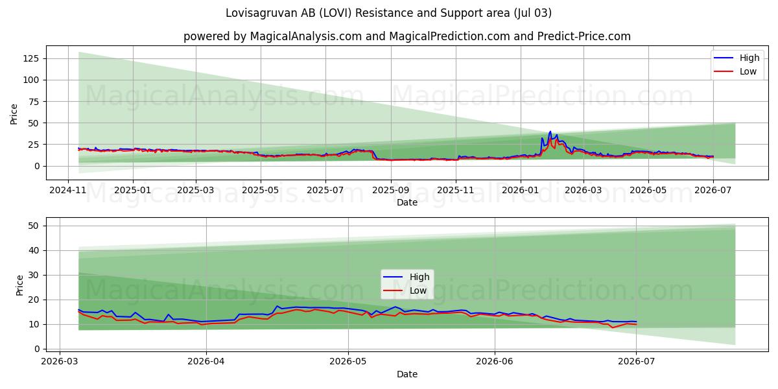Click the '2025-01' tick label
778x389 pixels.
[x=133, y=191]
